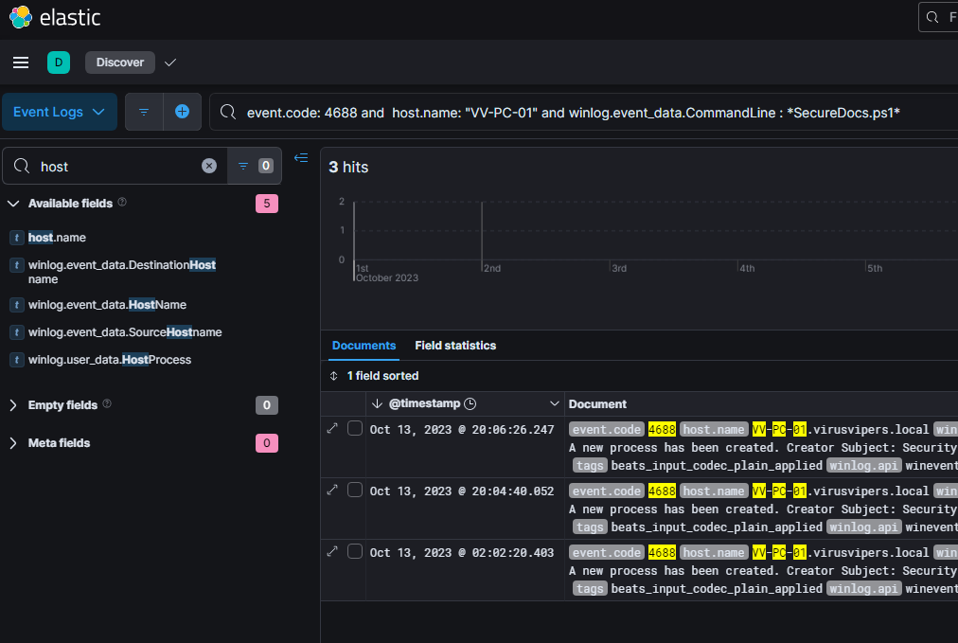Open the 1 field sorted control

(x=377, y=376)
